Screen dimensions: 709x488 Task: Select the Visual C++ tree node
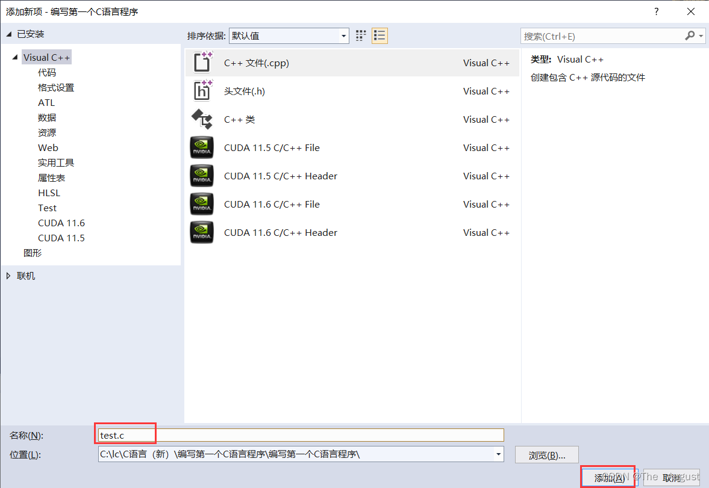(46, 57)
